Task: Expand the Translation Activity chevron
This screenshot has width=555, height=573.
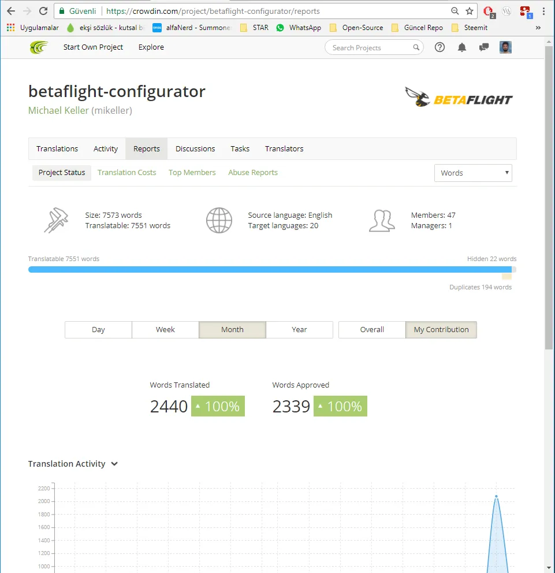Action: point(114,464)
